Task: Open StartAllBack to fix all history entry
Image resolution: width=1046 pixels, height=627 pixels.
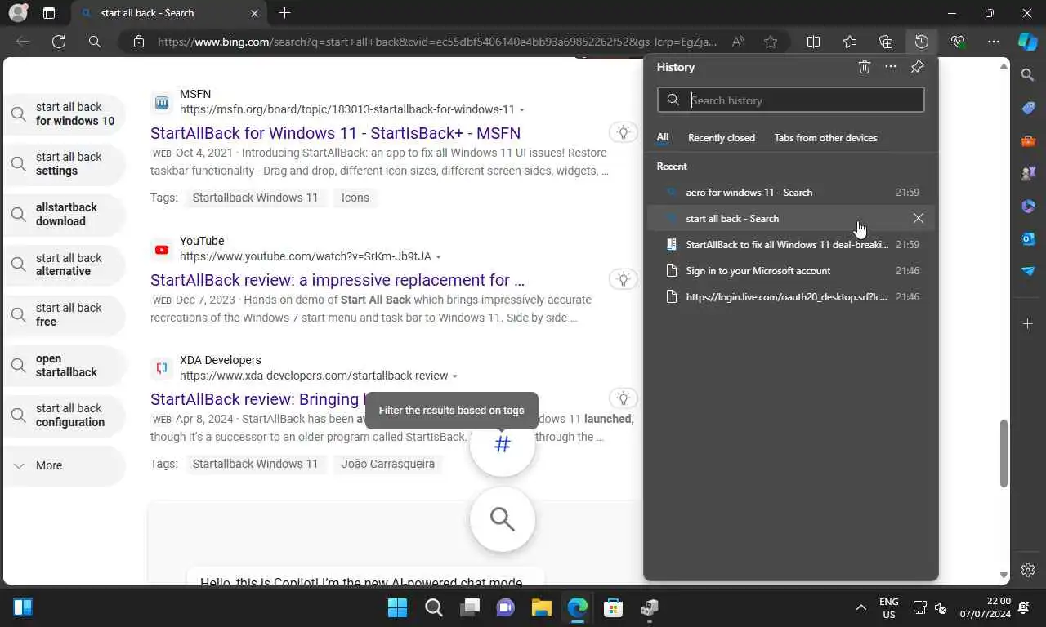Action: (791, 244)
